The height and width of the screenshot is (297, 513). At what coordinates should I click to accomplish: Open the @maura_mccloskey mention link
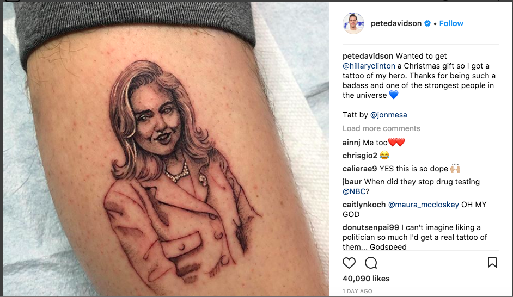tap(423, 205)
